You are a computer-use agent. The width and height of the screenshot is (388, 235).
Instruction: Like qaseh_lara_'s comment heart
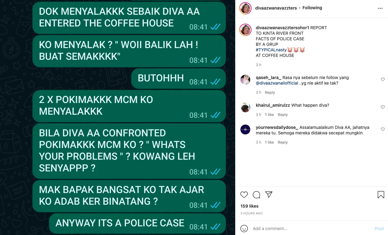coord(382,79)
